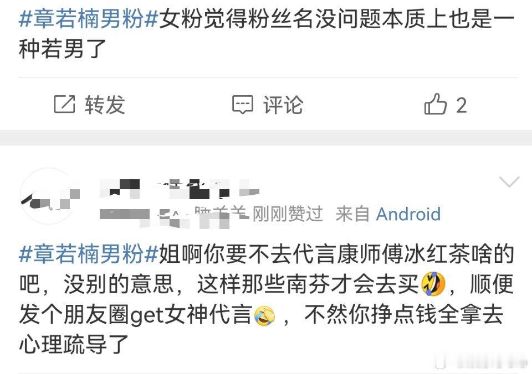
Task: Tap the 转发 text label
Action: [x=105, y=105]
